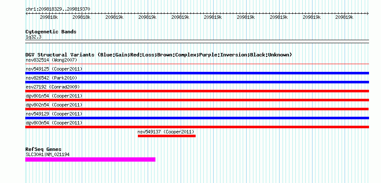Click the nsv832514 (Wong2007) variant label
Image resolution: width=381 pixels, height=183 pixels.
click(x=51, y=60)
